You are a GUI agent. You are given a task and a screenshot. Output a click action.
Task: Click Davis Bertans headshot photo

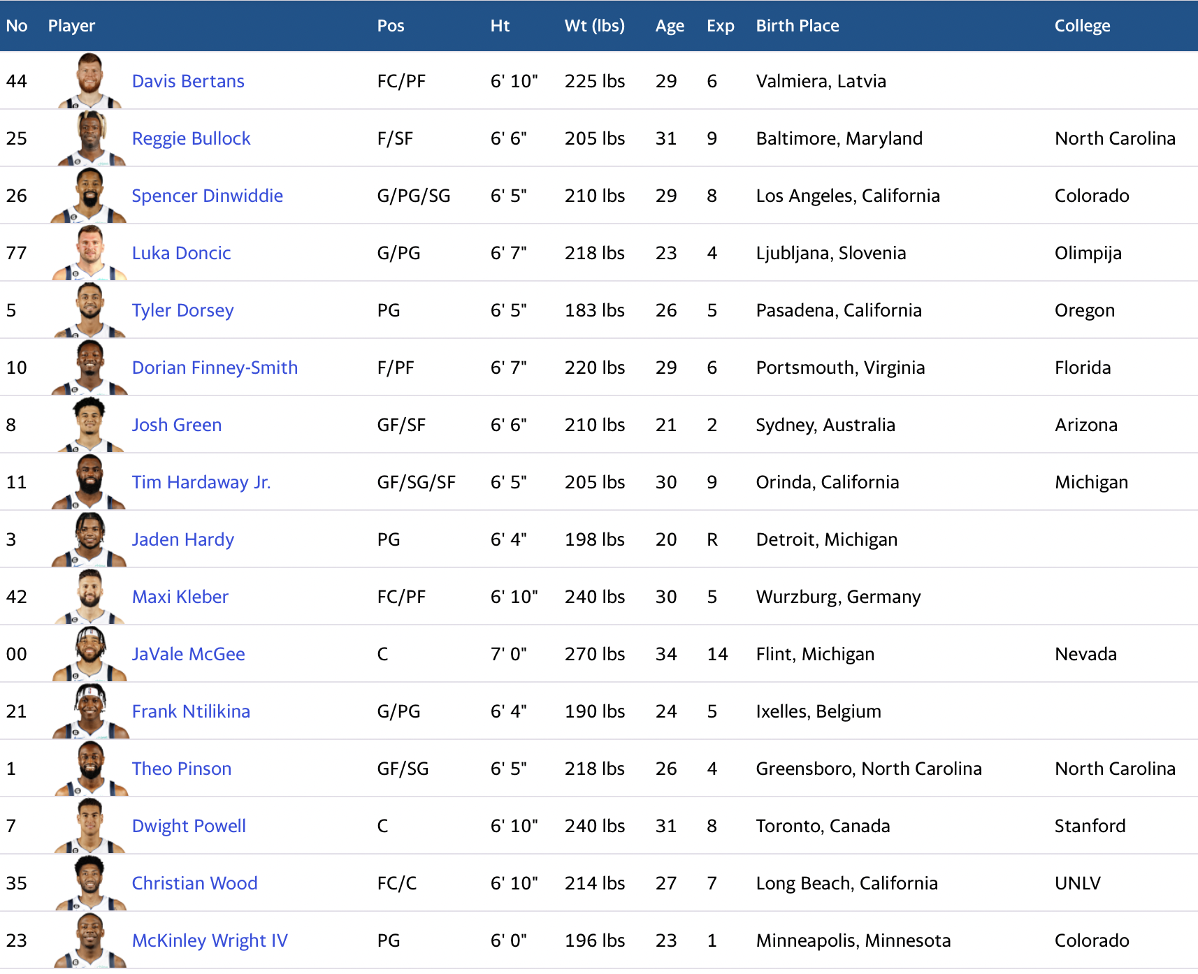pyautogui.click(x=89, y=80)
